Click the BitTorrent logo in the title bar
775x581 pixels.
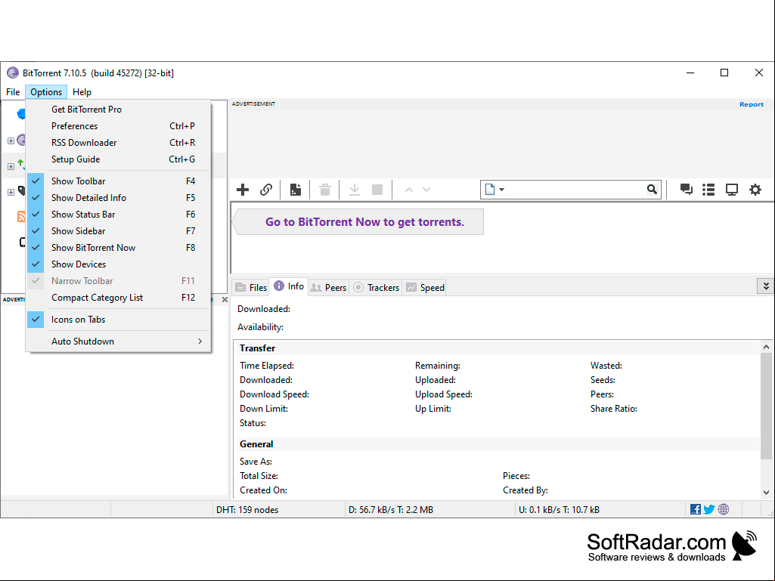click(x=13, y=73)
